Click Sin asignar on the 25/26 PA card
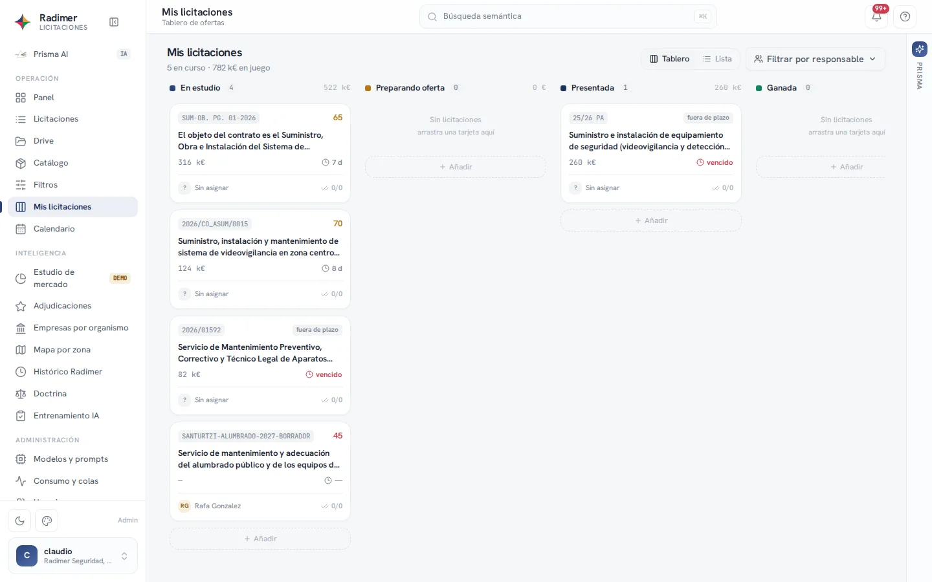Image resolution: width=932 pixels, height=582 pixels. [595, 188]
